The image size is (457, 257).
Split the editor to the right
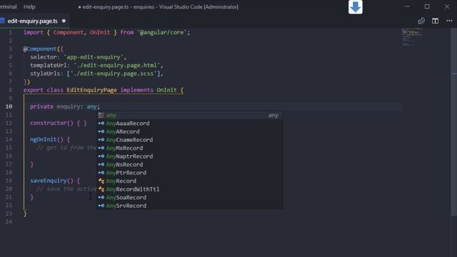pos(435,21)
